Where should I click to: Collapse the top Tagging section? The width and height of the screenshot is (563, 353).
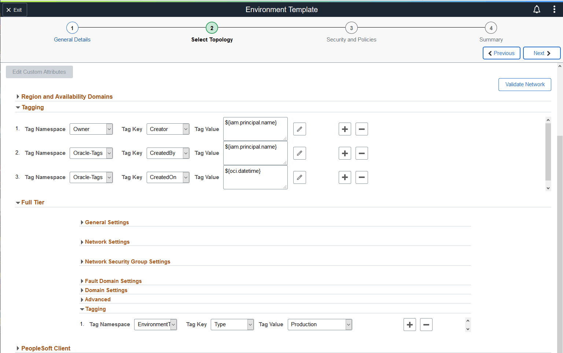(x=30, y=107)
